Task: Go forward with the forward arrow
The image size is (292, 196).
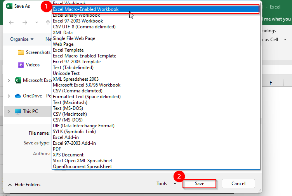Action: [x=25, y=23]
